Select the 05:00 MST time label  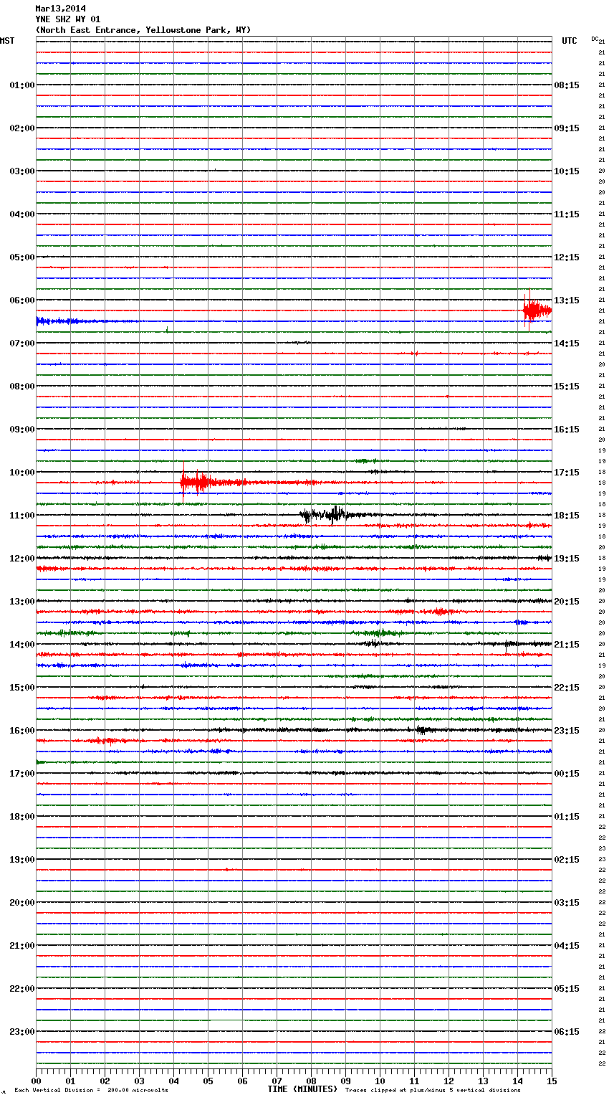(x=21, y=257)
